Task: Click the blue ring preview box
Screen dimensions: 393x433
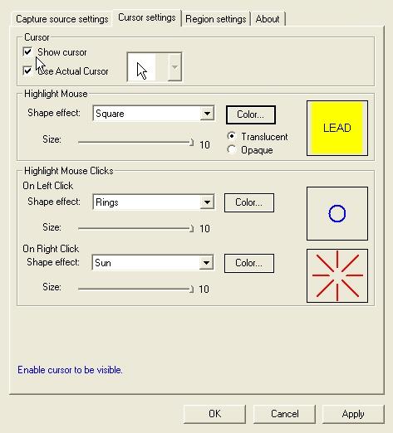Action: (337, 213)
